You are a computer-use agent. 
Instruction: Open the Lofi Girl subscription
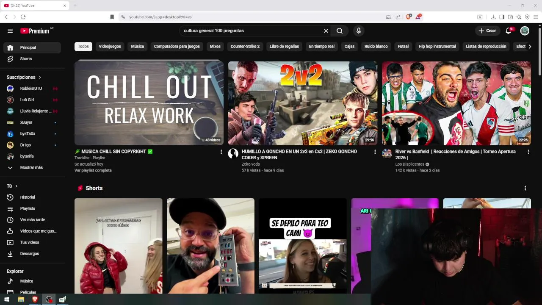[x=32, y=100]
